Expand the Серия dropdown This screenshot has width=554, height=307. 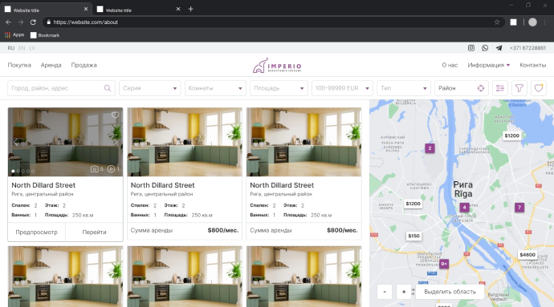pyautogui.click(x=150, y=88)
